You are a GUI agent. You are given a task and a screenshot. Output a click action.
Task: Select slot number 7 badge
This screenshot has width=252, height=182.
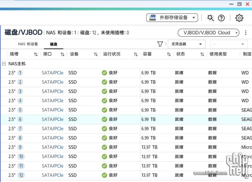tap(20, 129)
